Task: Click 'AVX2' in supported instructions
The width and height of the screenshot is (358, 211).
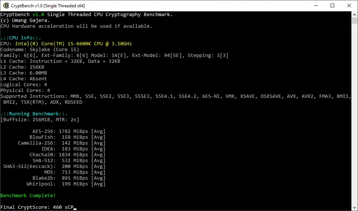Action: point(307,96)
